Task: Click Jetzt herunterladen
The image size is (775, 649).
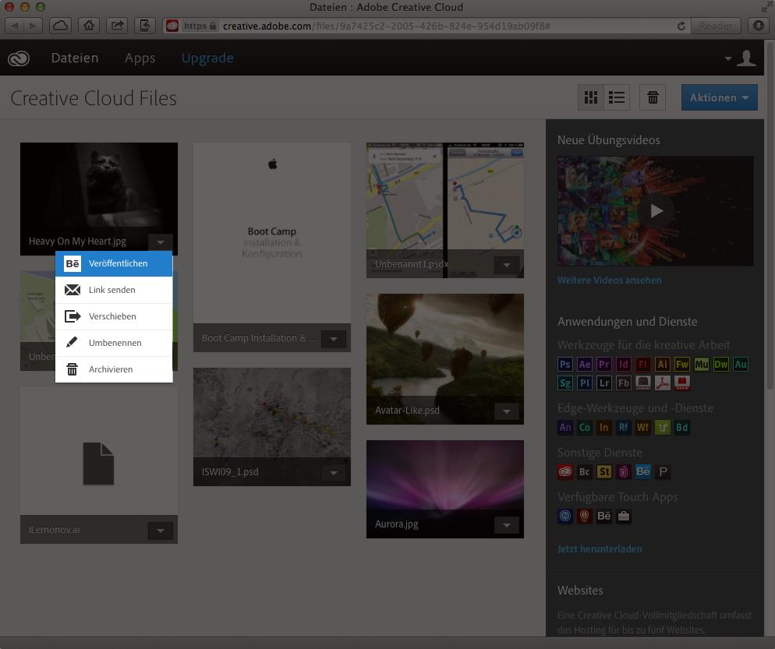Action: 600,548
